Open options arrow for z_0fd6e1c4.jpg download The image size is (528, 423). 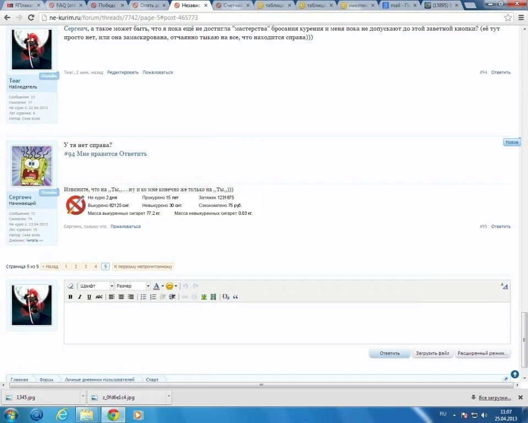(169, 397)
